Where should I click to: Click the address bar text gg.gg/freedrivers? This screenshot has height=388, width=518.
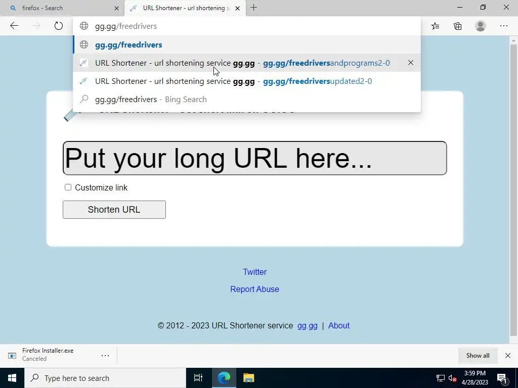click(126, 26)
